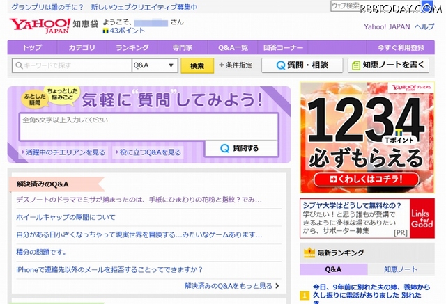
Task: Focus the キーワードで探す search field
Action: [x=72, y=65]
